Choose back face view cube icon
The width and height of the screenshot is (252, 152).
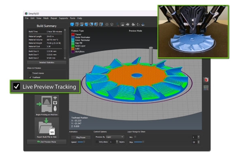[91, 24]
